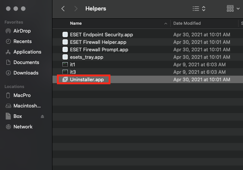Click the Helpers window title
Screen dimensions: 243x170
point(95,9)
